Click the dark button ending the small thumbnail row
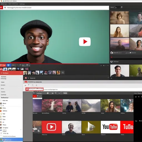 pos(63,73)
